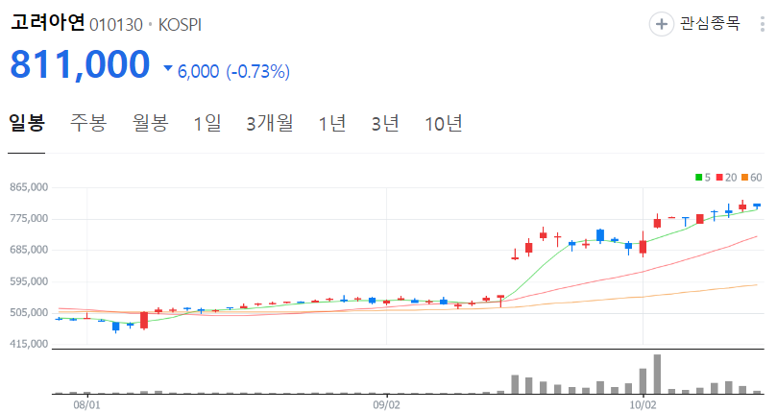Viewport: 777px width, 412px height.
Task: Show the 3개월 chart period
Action: click(270, 123)
